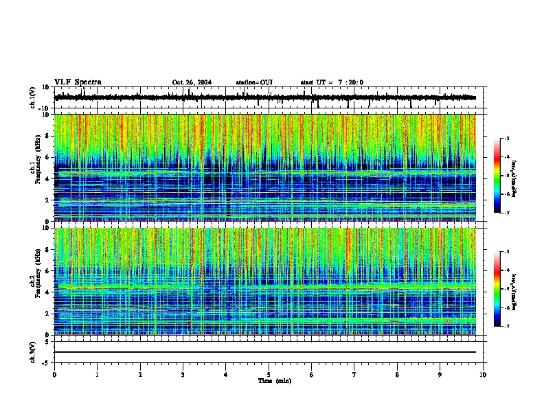Click the "-7" label on the ch.2 color scale
This screenshot has height=420, width=544.
(507, 326)
